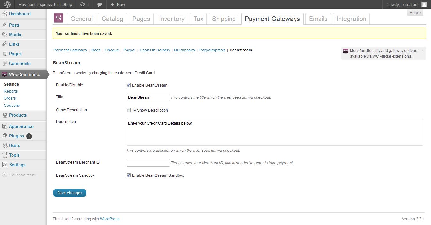The height and width of the screenshot is (225, 431).
Task: Click the Products sidebar icon
Action: coord(4,115)
